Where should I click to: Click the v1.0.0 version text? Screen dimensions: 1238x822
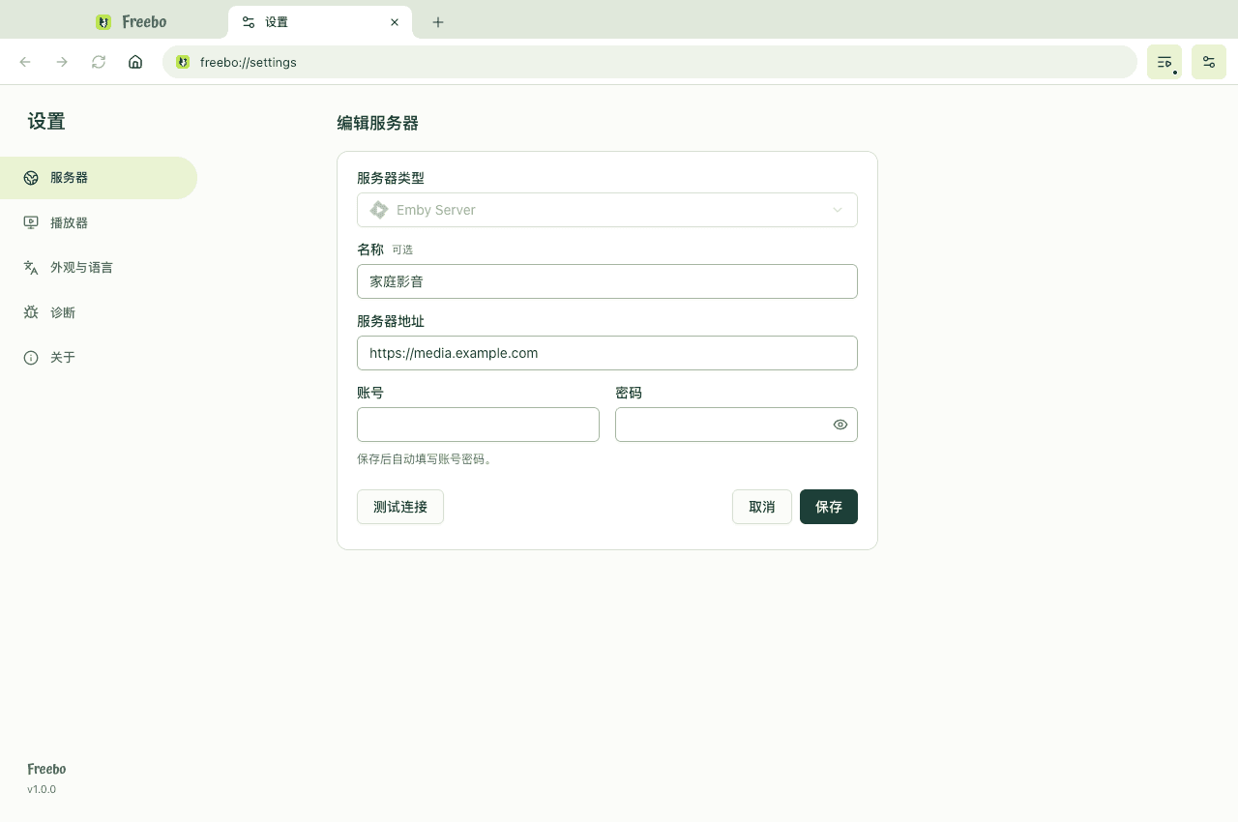pos(42,789)
